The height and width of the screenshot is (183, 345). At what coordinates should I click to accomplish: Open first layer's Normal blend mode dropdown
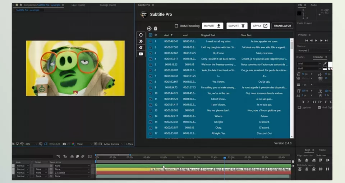tap(22, 166)
